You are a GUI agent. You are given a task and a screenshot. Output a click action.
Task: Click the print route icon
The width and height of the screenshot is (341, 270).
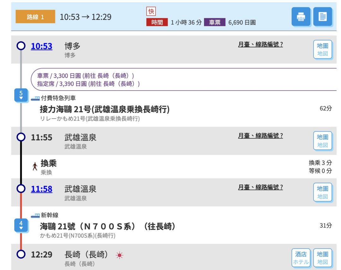(301, 16)
